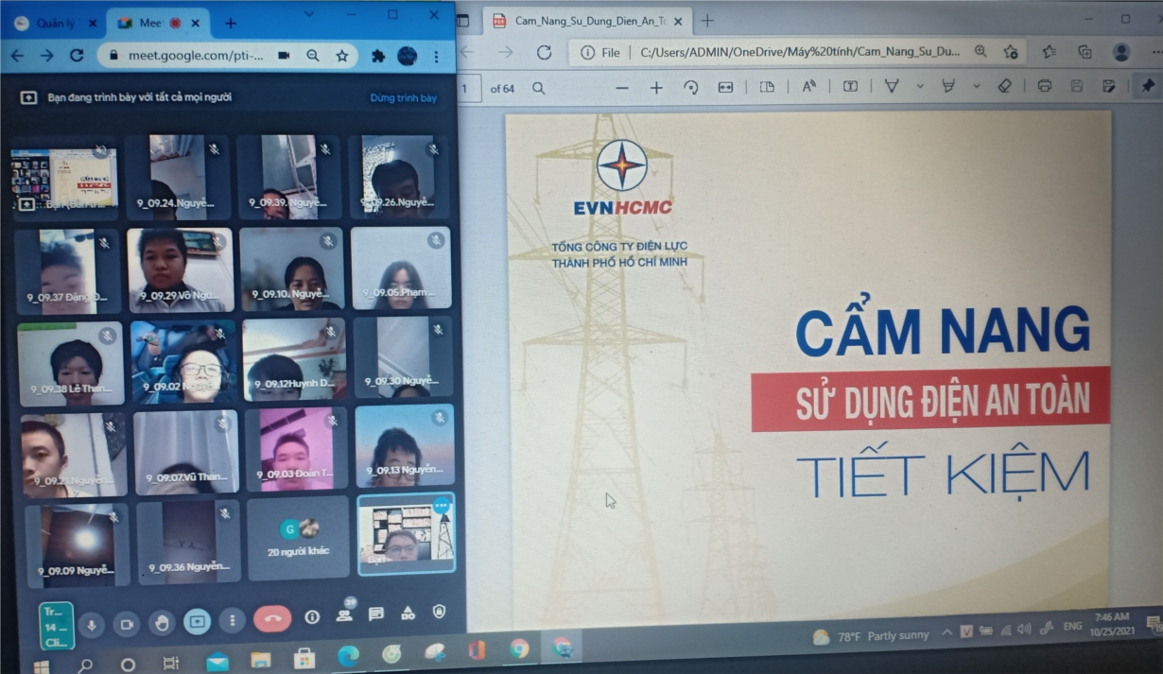This screenshot has height=674, width=1163.
Task: Open the Meet chat panel
Action: [376, 614]
